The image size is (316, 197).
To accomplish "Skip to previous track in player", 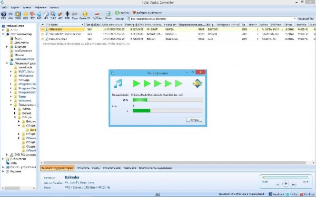I will [278, 184].
